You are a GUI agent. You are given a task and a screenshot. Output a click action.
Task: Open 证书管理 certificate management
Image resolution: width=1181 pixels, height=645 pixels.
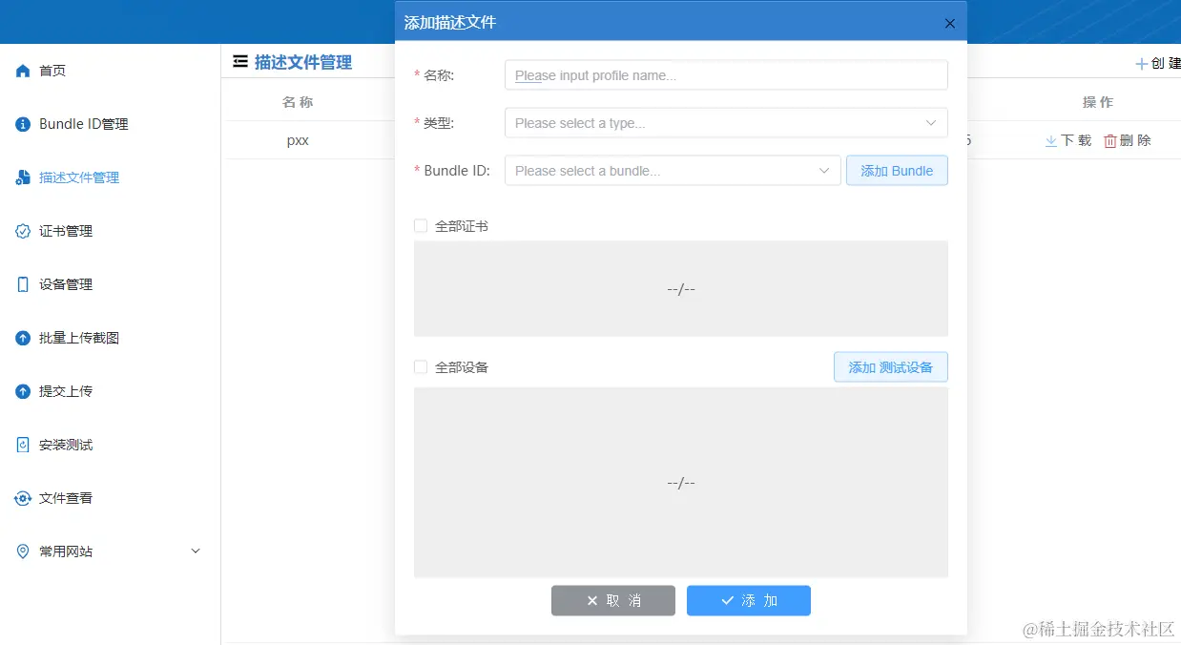(x=66, y=230)
